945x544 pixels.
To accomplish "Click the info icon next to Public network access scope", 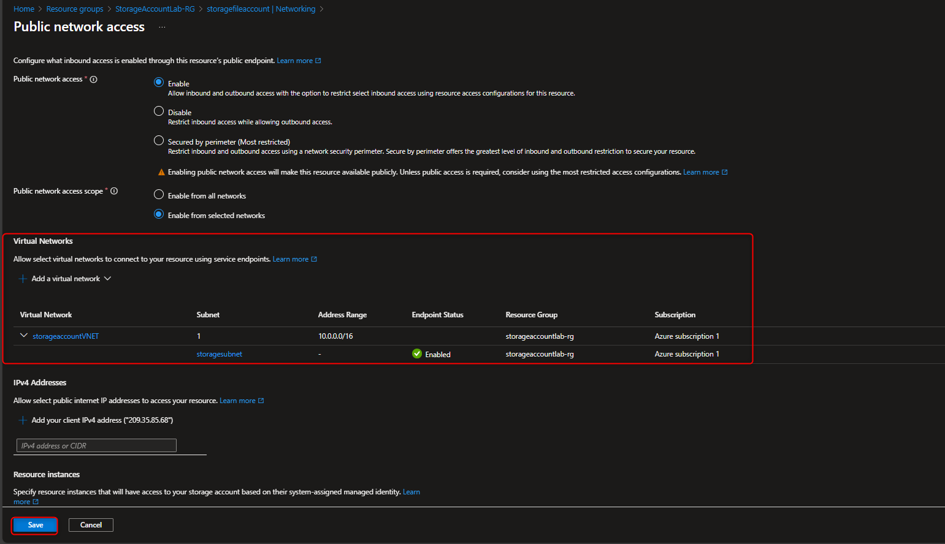I will (114, 191).
